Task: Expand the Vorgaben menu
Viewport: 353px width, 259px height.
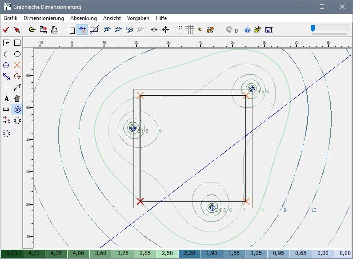Action: coord(138,18)
